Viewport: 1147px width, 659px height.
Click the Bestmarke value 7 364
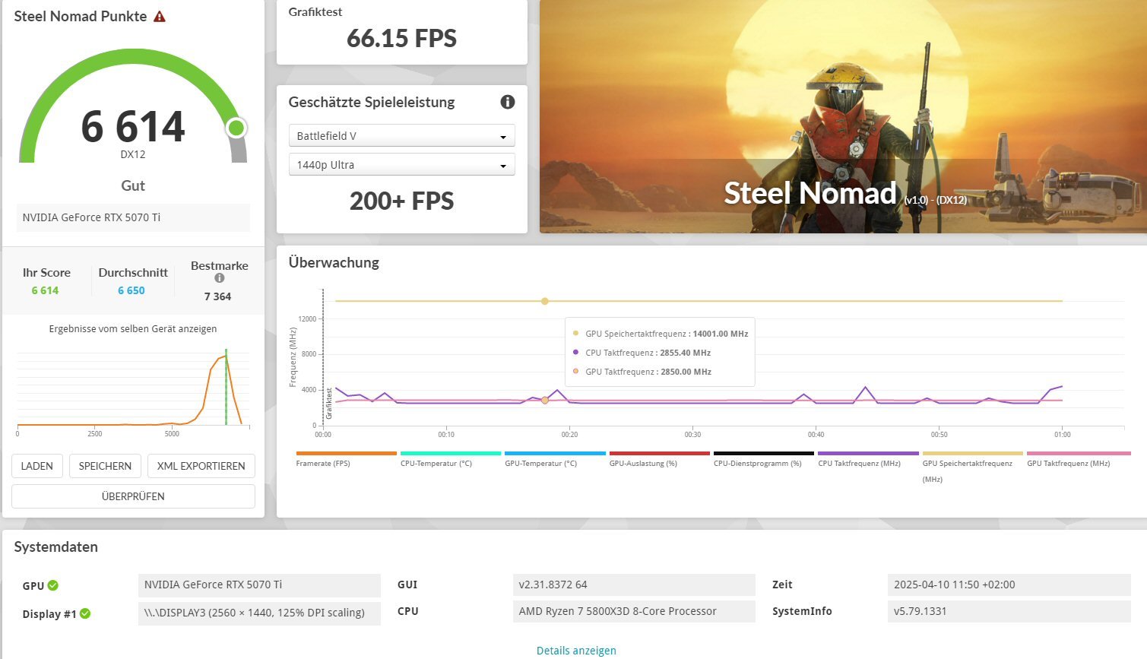pyautogui.click(x=217, y=296)
